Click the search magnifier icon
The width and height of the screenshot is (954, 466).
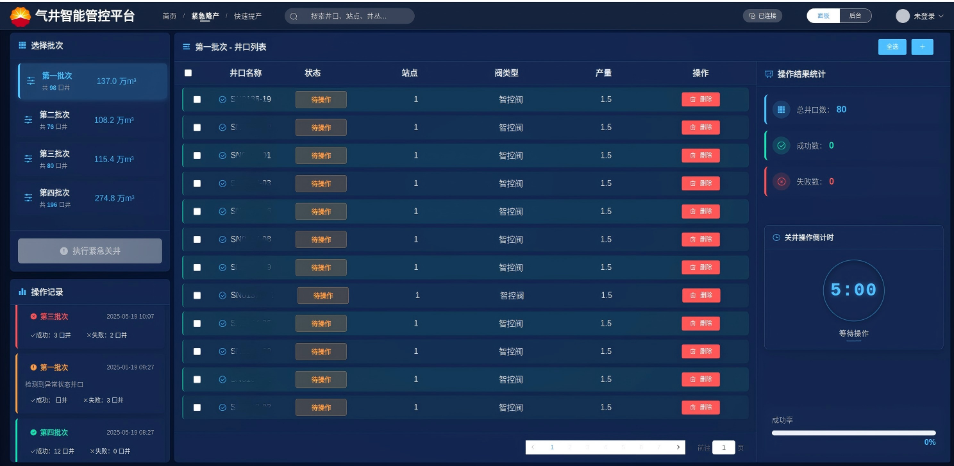(294, 16)
